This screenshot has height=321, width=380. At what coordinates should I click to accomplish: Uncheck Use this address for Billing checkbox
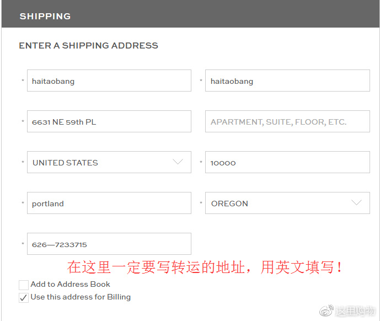point(24,298)
